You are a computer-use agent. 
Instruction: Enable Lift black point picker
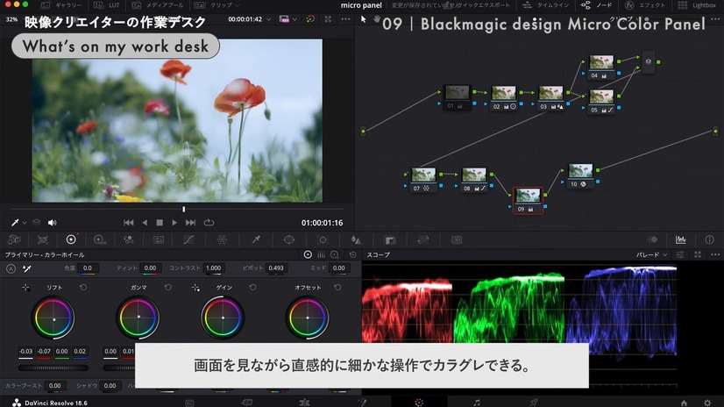[26, 288]
